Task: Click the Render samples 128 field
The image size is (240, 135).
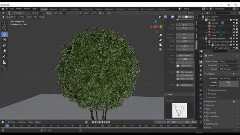Action: 228,82
